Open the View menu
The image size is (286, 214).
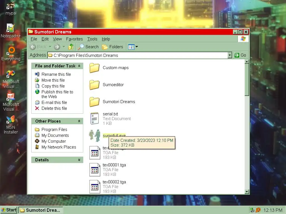(57, 39)
